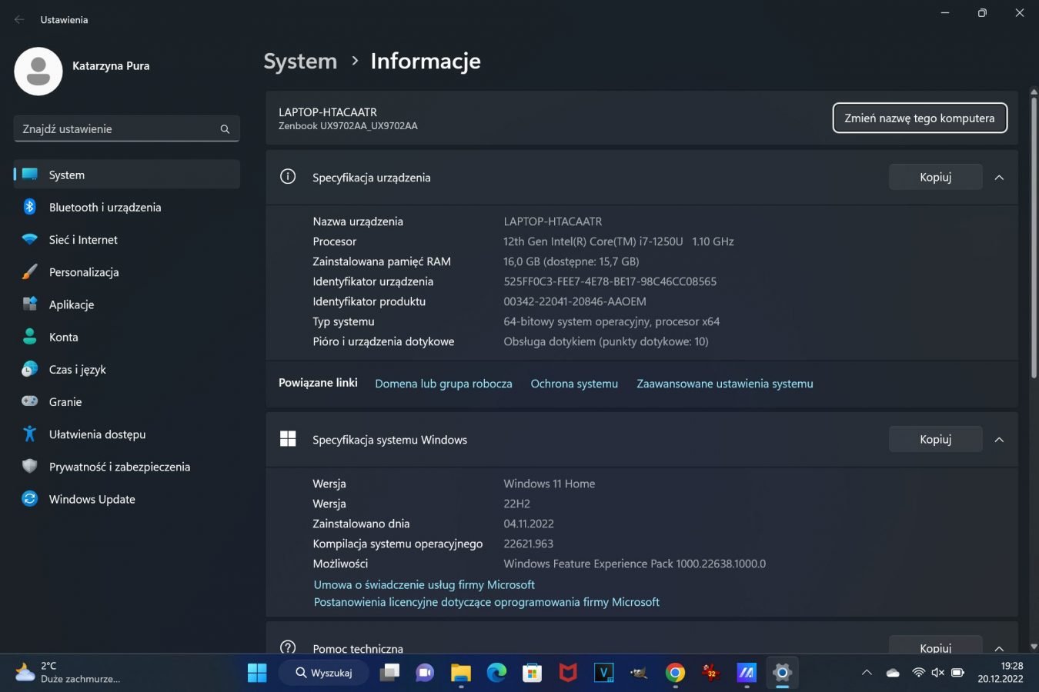
Task: Collapse the Specyfikacja urządzenia section
Action: coord(999,178)
